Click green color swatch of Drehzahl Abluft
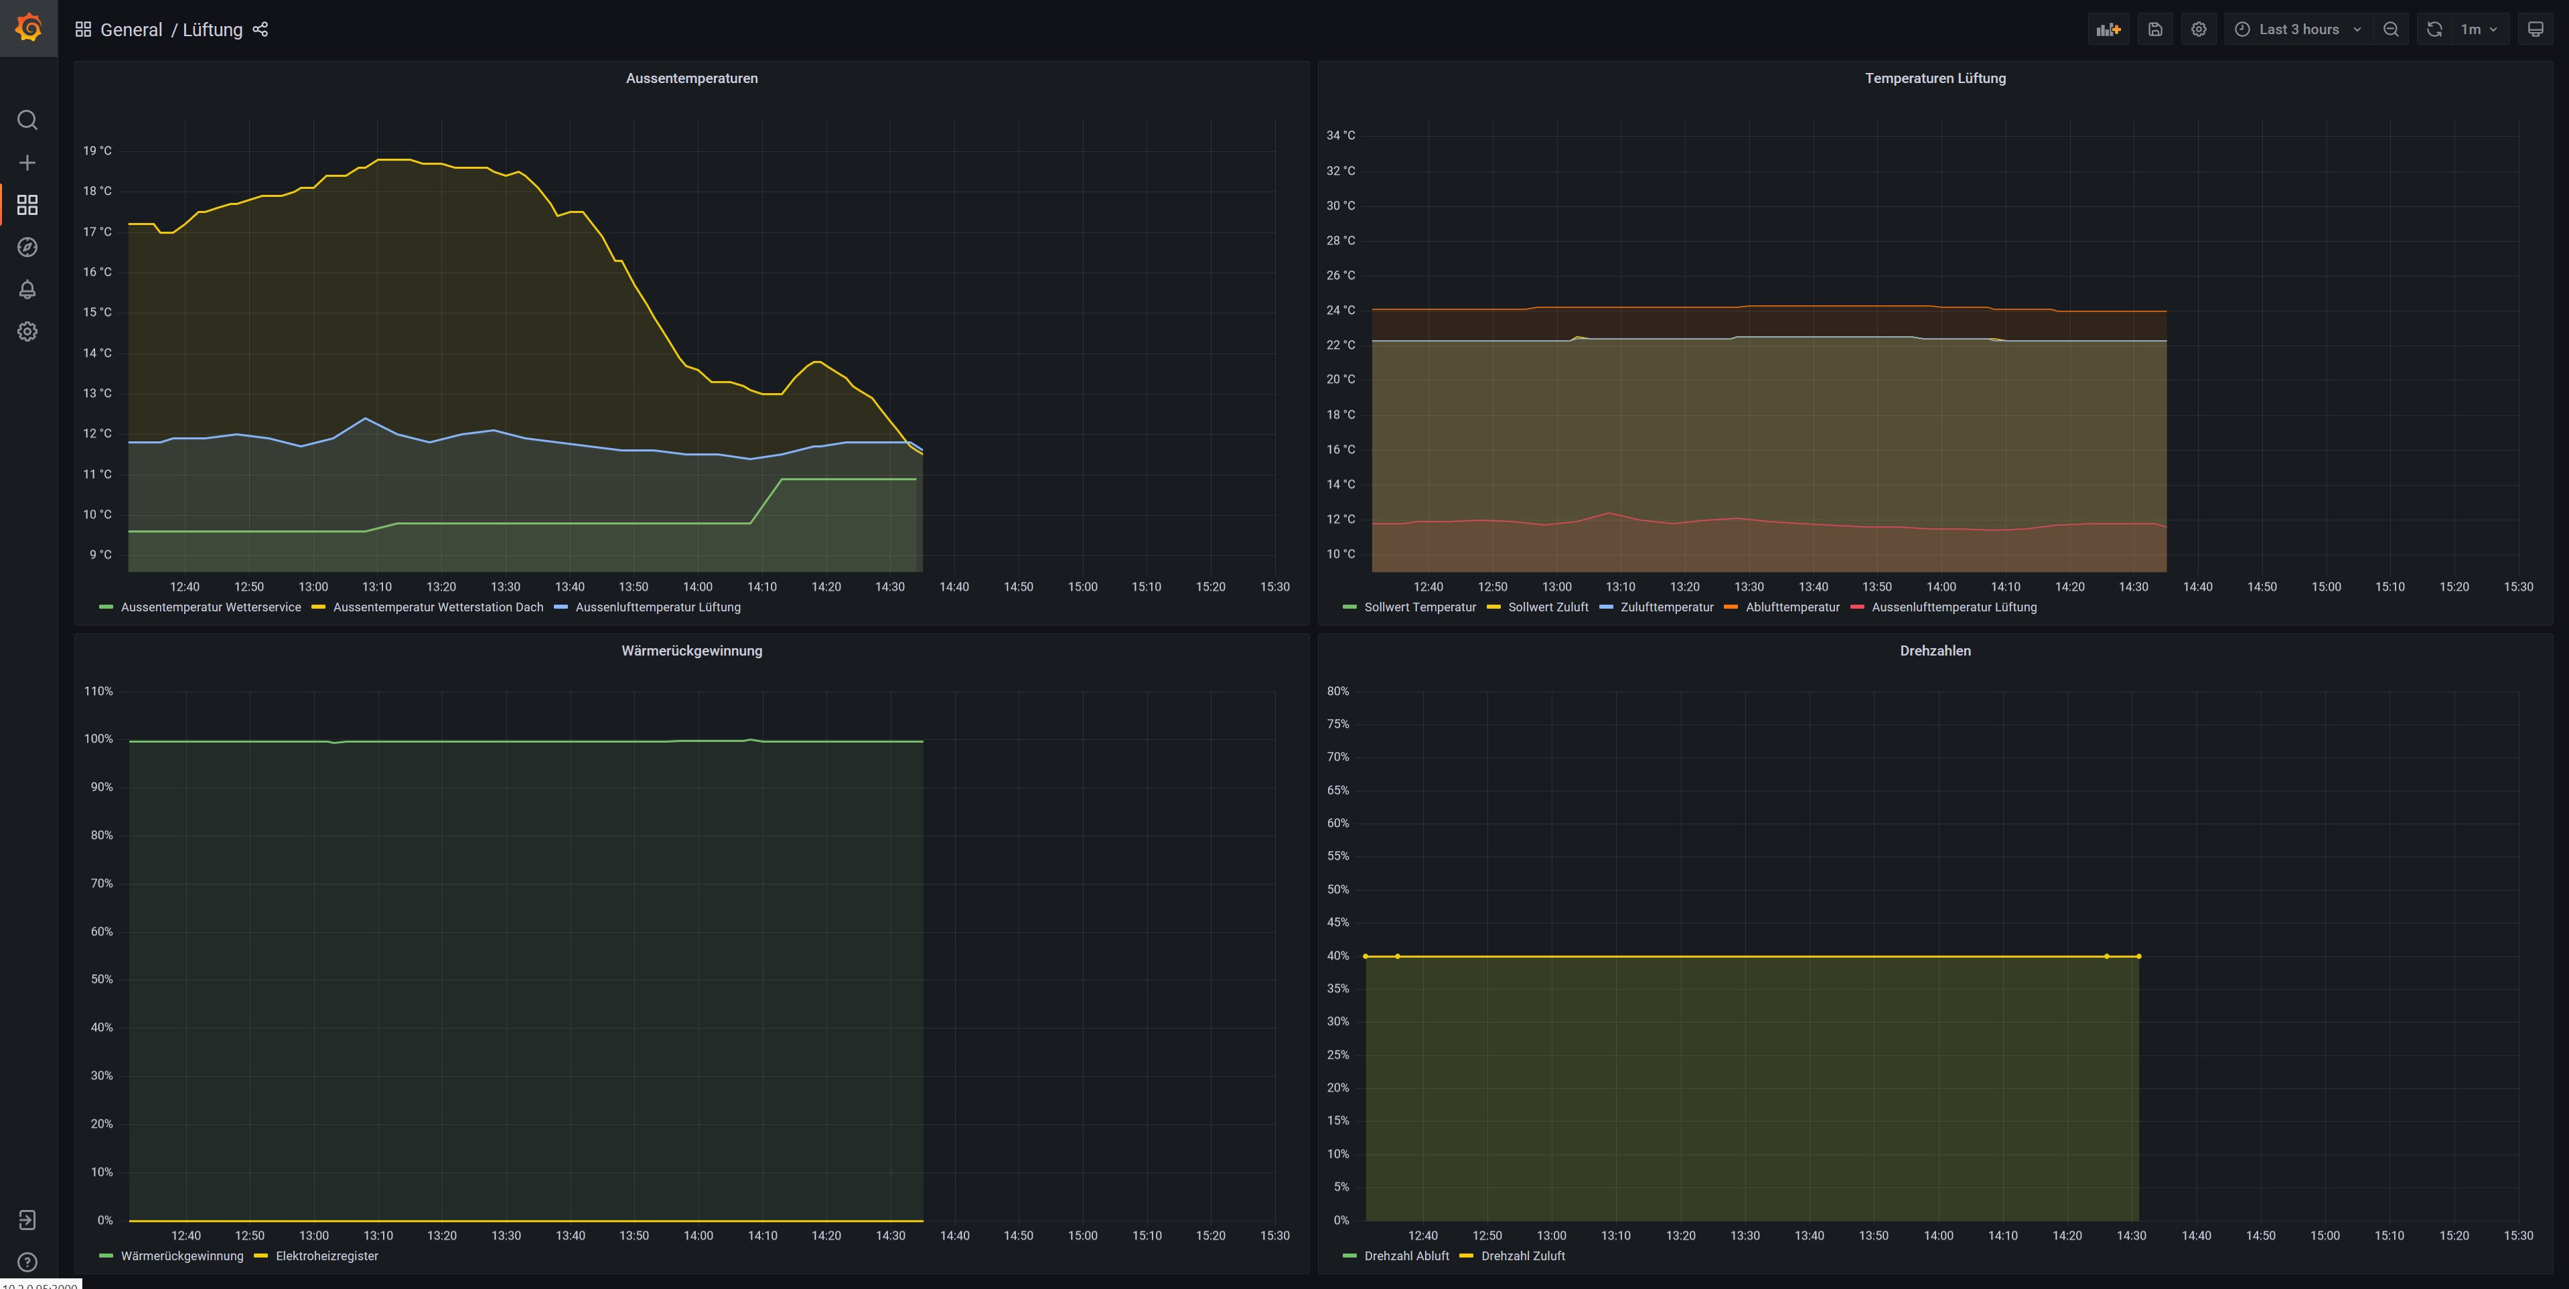Viewport: 2569px width, 1289px height. pos(1349,1256)
